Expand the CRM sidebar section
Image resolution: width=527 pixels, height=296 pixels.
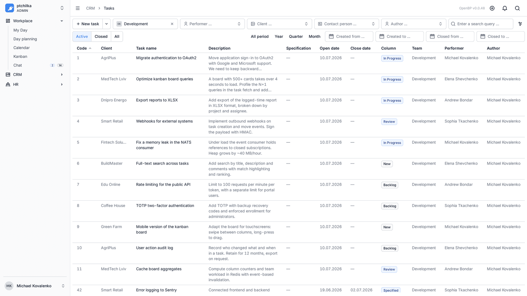point(62,75)
